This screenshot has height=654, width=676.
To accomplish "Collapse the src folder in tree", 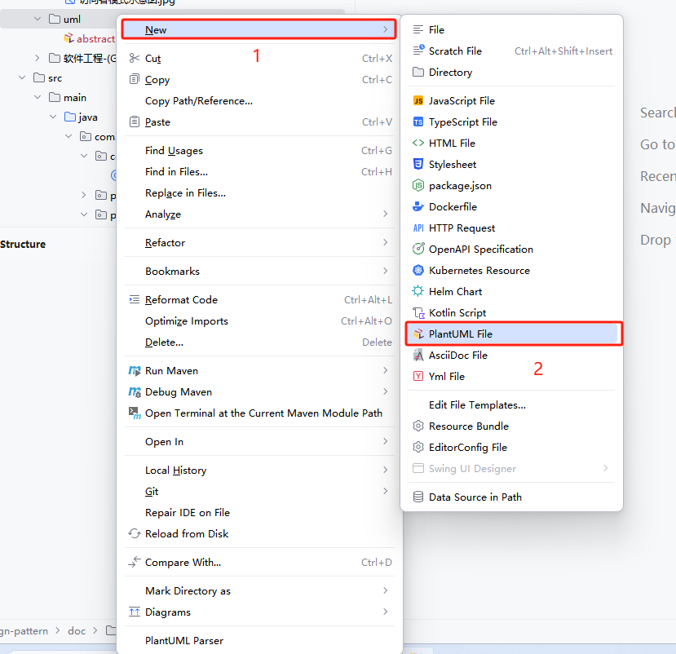I will point(23,78).
